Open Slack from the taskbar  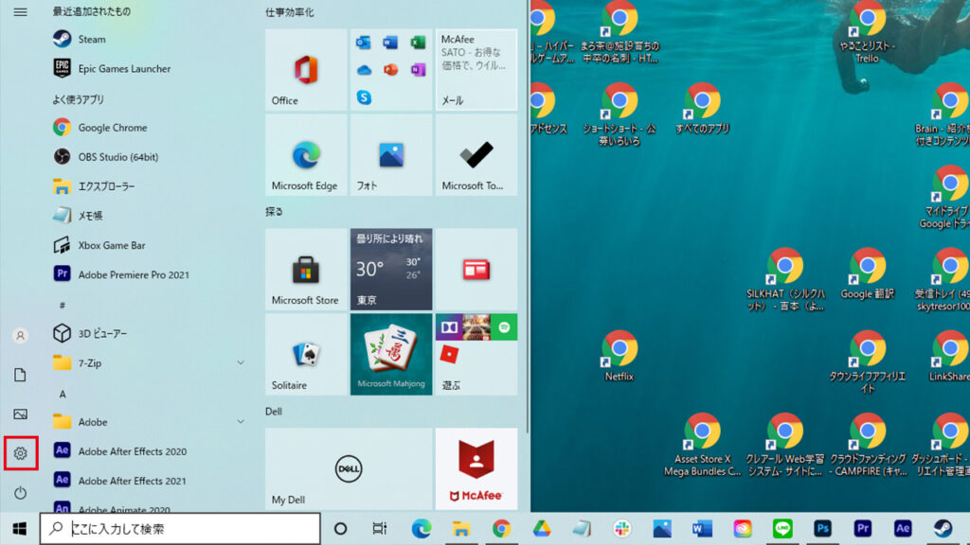click(x=621, y=529)
